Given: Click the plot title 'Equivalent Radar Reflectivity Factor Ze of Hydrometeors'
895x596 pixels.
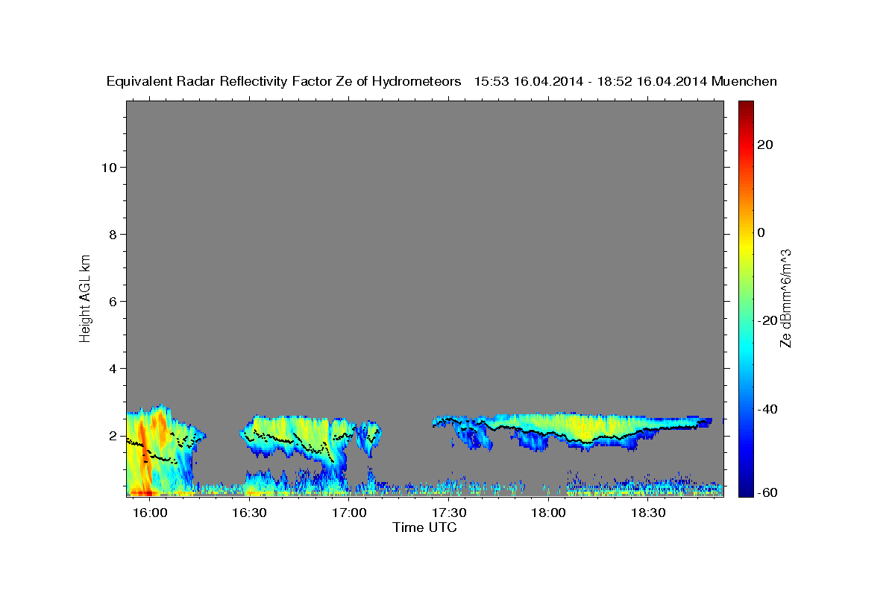Looking at the screenshot, I should click(284, 81).
